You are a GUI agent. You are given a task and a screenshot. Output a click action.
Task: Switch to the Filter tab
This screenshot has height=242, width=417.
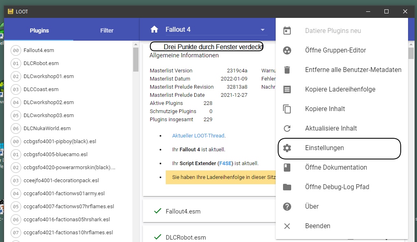pyautogui.click(x=107, y=31)
